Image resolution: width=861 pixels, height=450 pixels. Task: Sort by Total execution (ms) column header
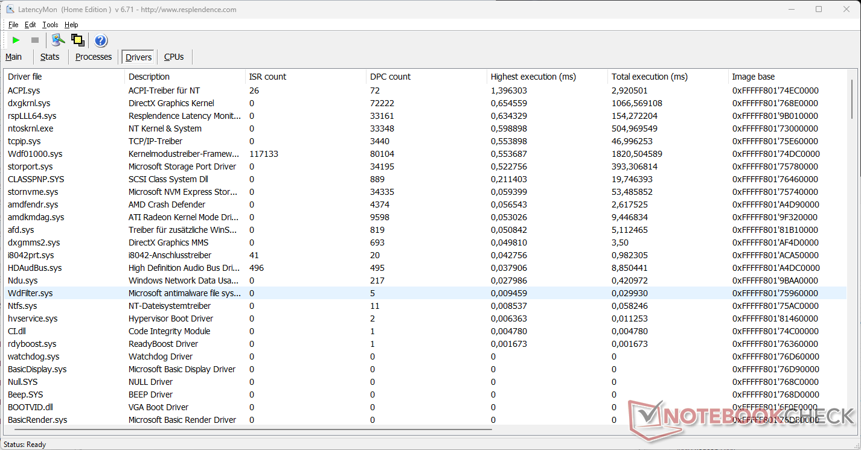pos(649,77)
